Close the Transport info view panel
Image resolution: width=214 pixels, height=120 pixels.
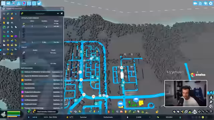pos(62,13)
